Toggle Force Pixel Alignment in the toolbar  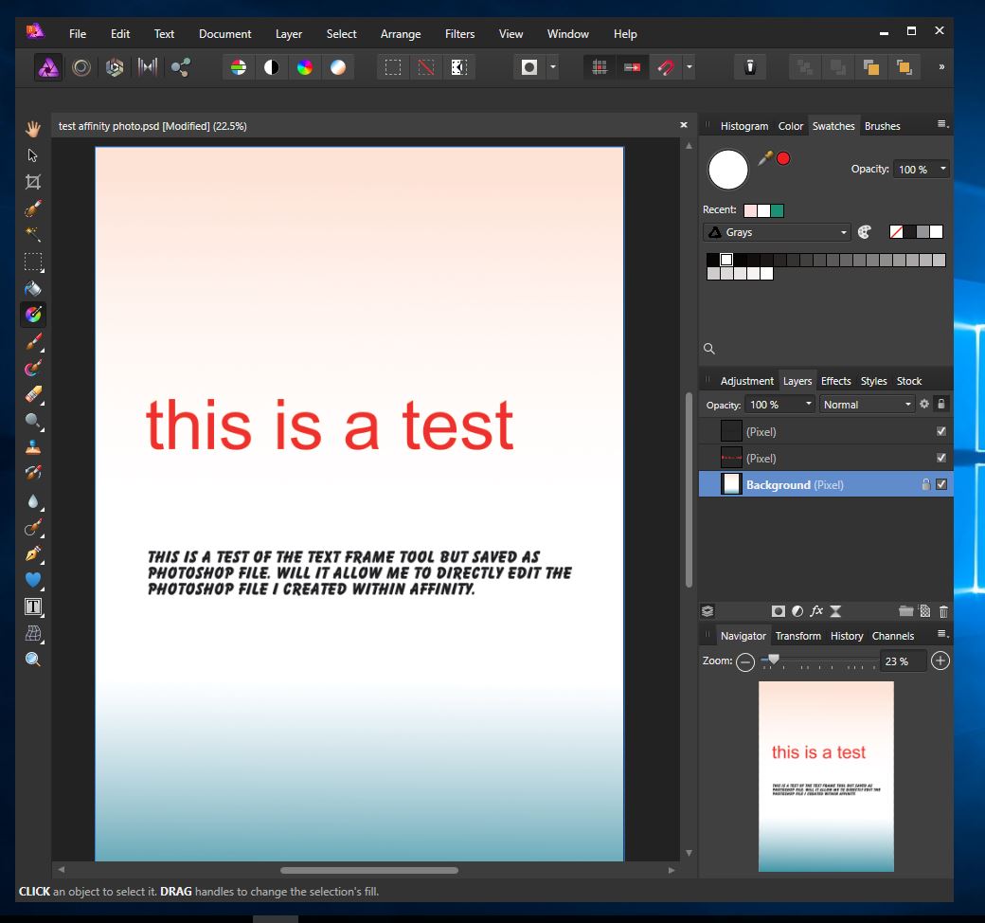[600, 67]
